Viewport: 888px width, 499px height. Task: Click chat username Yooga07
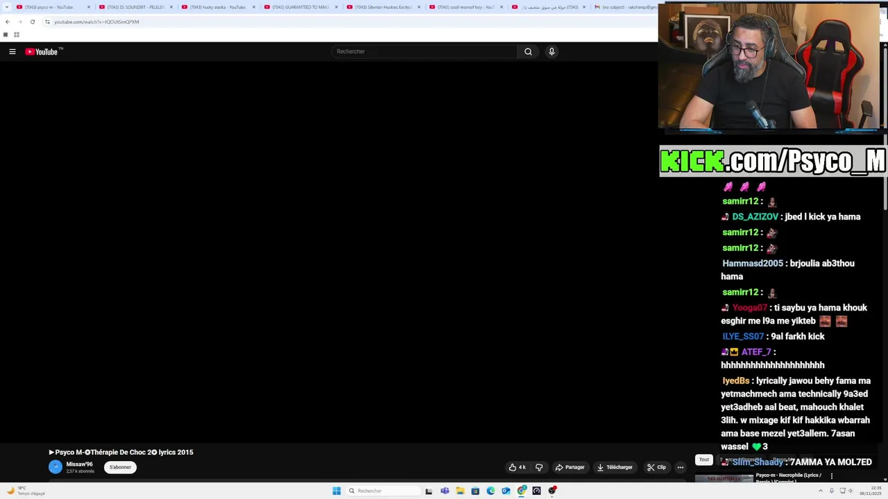(x=750, y=308)
